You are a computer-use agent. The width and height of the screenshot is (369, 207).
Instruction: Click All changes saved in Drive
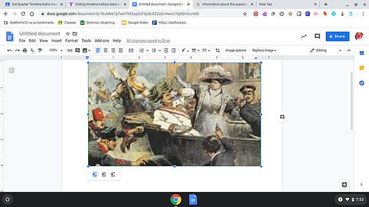[148, 41]
